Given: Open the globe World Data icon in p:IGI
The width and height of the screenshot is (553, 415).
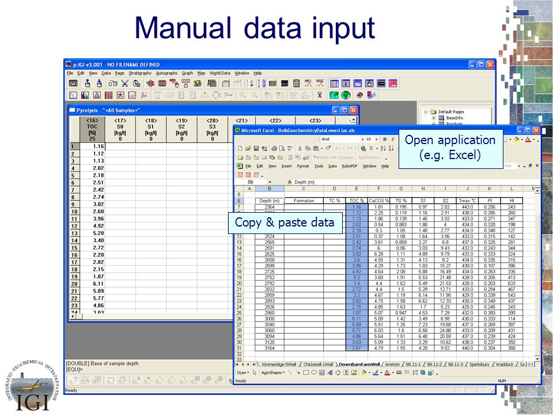Looking at the screenshot, I should point(346,95).
